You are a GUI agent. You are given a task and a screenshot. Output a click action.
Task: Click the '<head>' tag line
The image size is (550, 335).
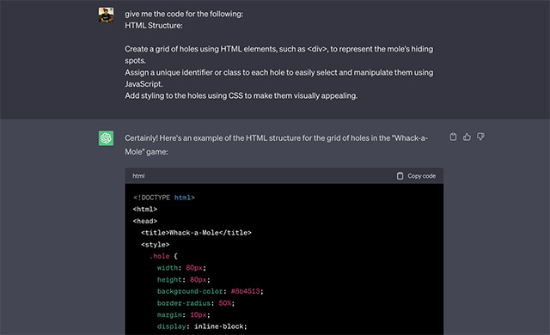[145, 221]
